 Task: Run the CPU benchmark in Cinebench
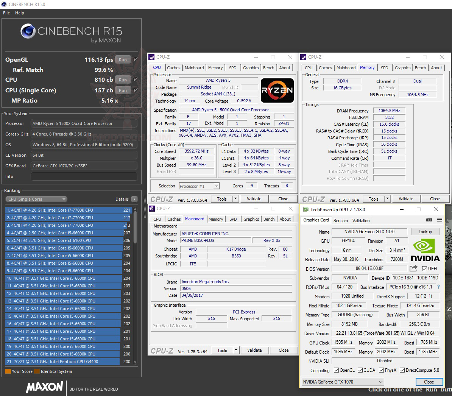point(123,80)
